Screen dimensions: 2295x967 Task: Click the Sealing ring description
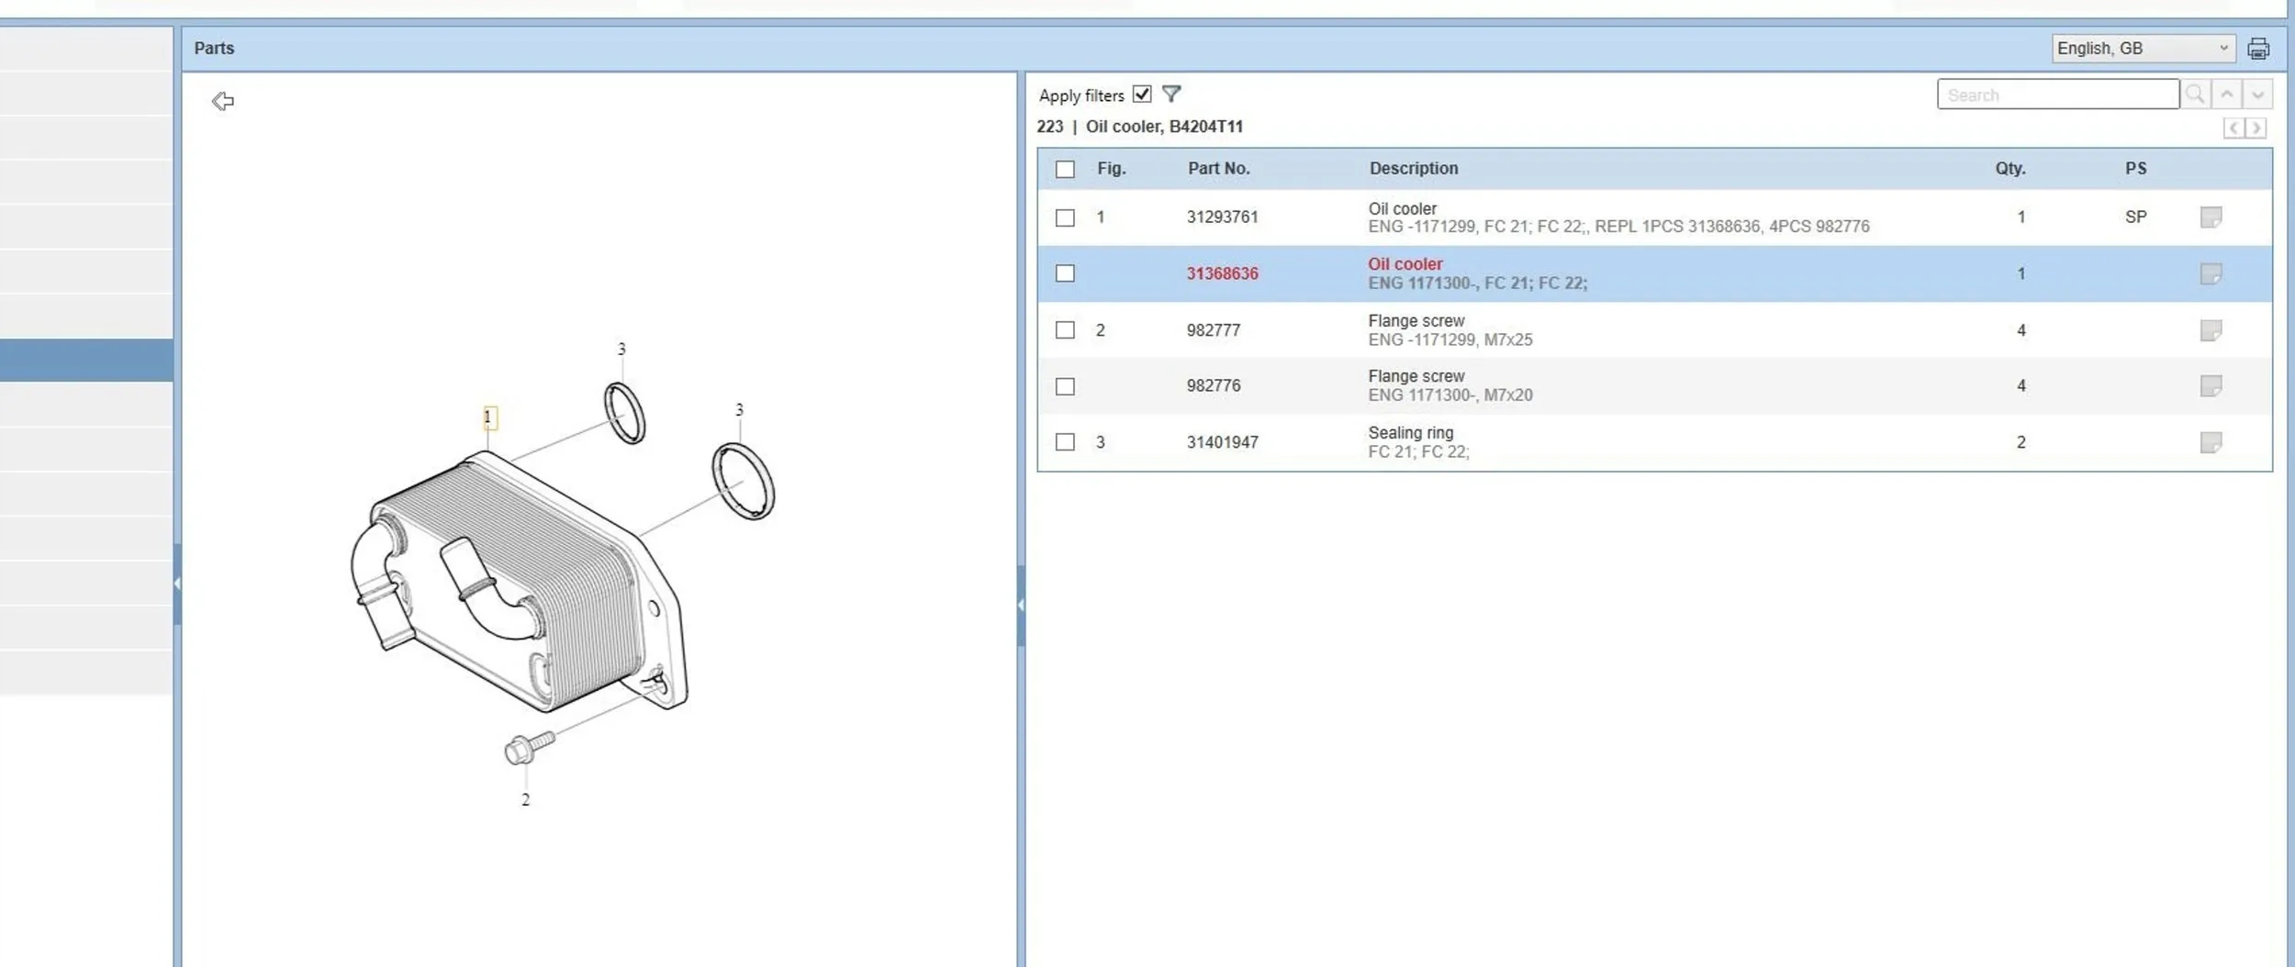pyautogui.click(x=1410, y=433)
